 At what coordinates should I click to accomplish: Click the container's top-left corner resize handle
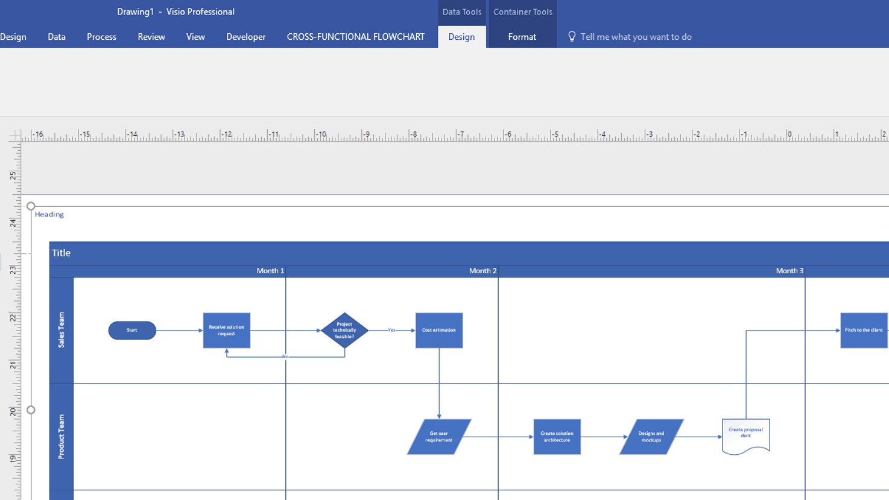[31, 206]
